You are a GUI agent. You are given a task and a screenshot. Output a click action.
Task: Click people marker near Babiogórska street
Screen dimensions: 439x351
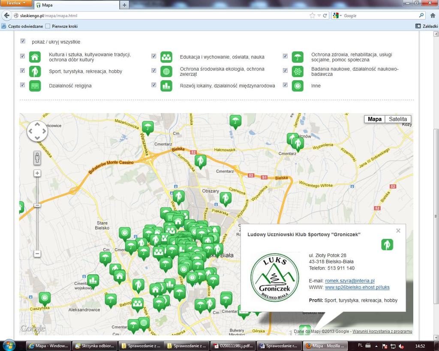tap(137, 304)
